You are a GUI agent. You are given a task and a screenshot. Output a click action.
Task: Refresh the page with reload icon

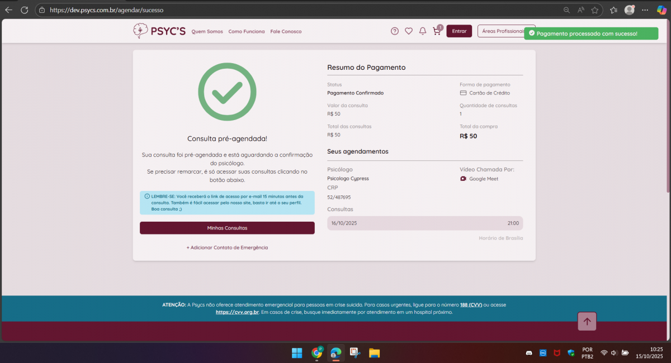point(24,10)
